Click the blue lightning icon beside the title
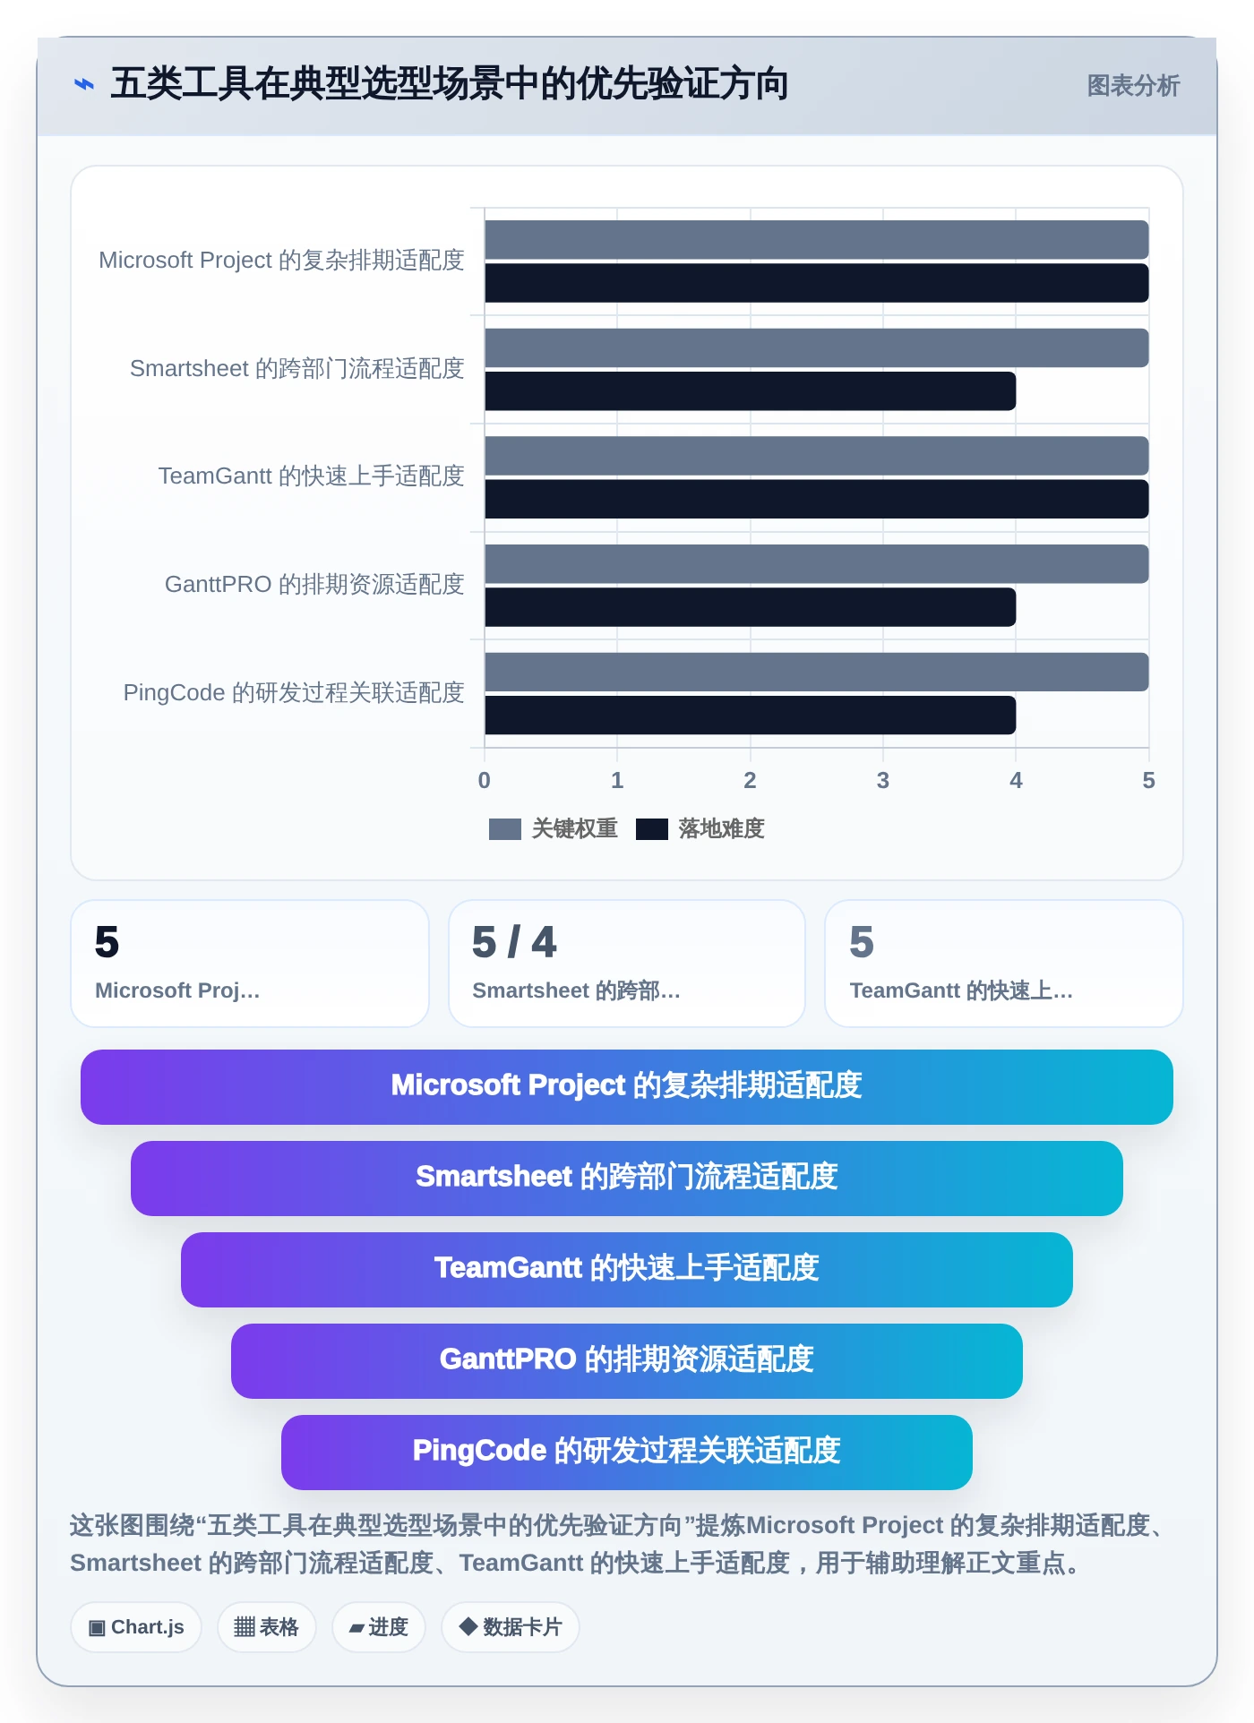The height and width of the screenshot is (1723, 1254). (x=84, y=84)
